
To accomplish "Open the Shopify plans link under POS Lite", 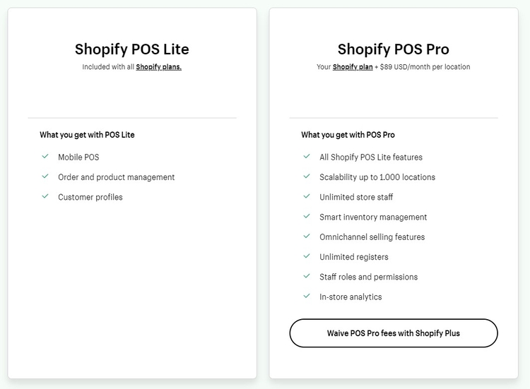I will (158, 67).
